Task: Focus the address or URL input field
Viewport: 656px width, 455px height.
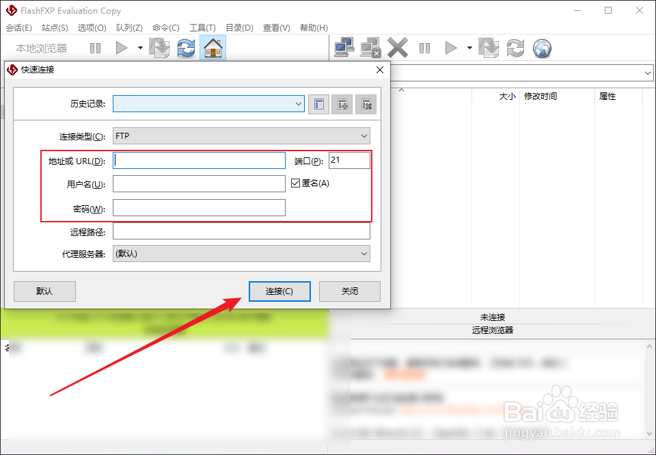Action: [199, 161]
